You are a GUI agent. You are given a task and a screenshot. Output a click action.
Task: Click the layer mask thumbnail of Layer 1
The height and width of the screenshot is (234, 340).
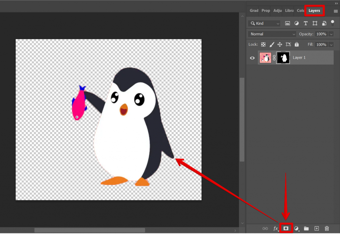283,58
